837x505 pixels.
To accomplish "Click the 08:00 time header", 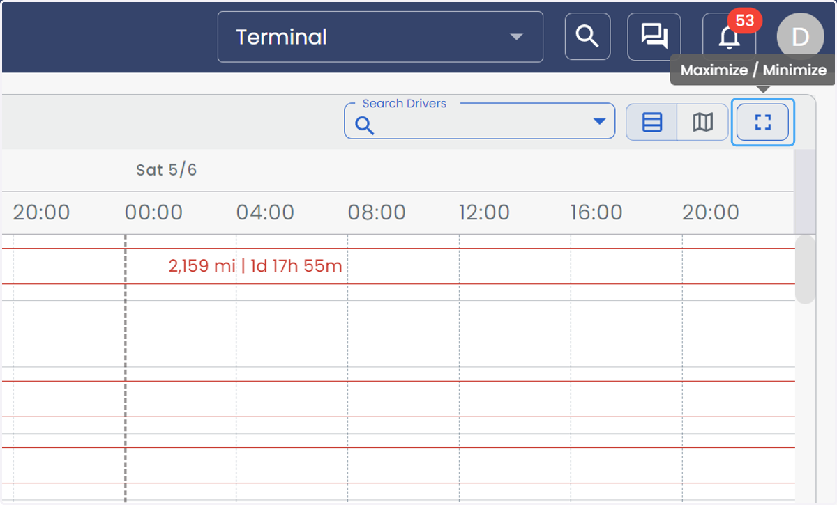I will coord(377,212).
